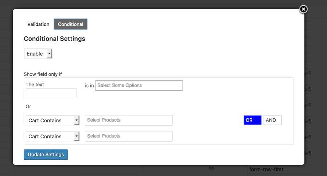Open the Select Some Options field
Viewport: 327px width, 176px height.
tap(139, 86)
